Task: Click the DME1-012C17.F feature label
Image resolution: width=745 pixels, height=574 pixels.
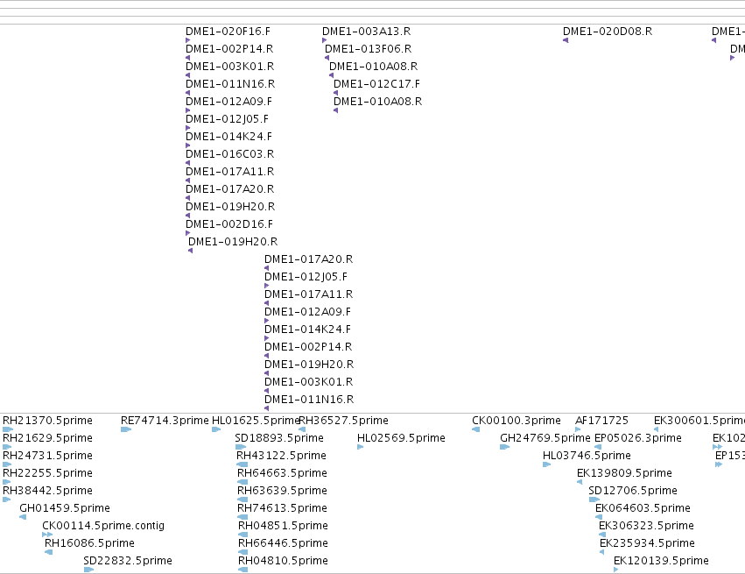Action: (376, 84)
